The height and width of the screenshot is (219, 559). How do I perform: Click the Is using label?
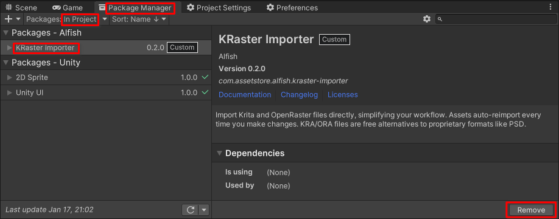pos(239,172)
